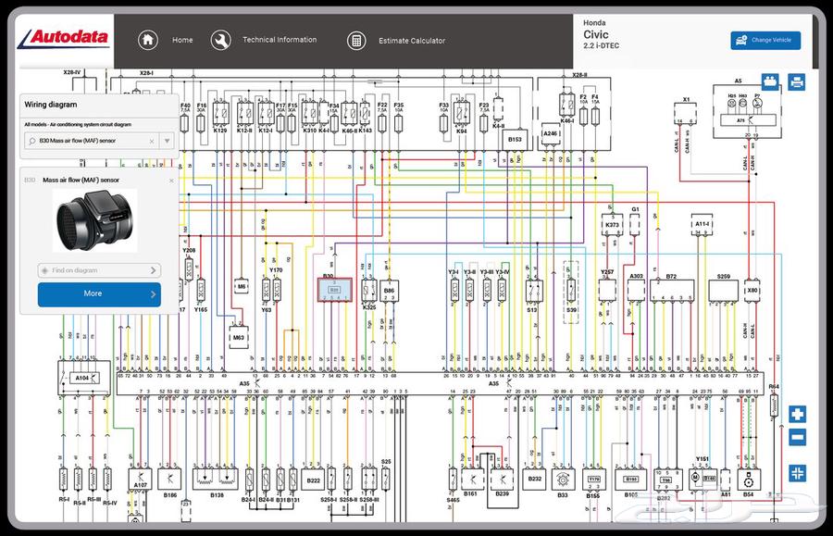Click the MAF sensor product image
This screenshot has height=536, width=833.
coord(94,221)
